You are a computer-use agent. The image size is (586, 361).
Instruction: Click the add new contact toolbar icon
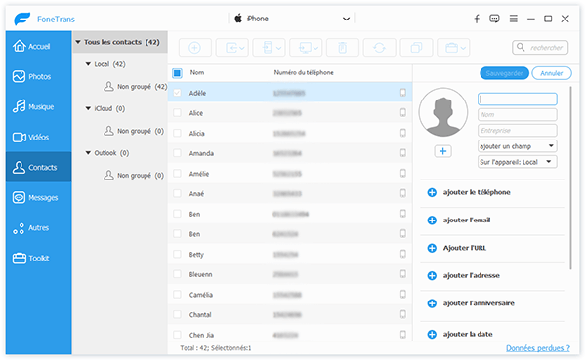click(194, 48)
